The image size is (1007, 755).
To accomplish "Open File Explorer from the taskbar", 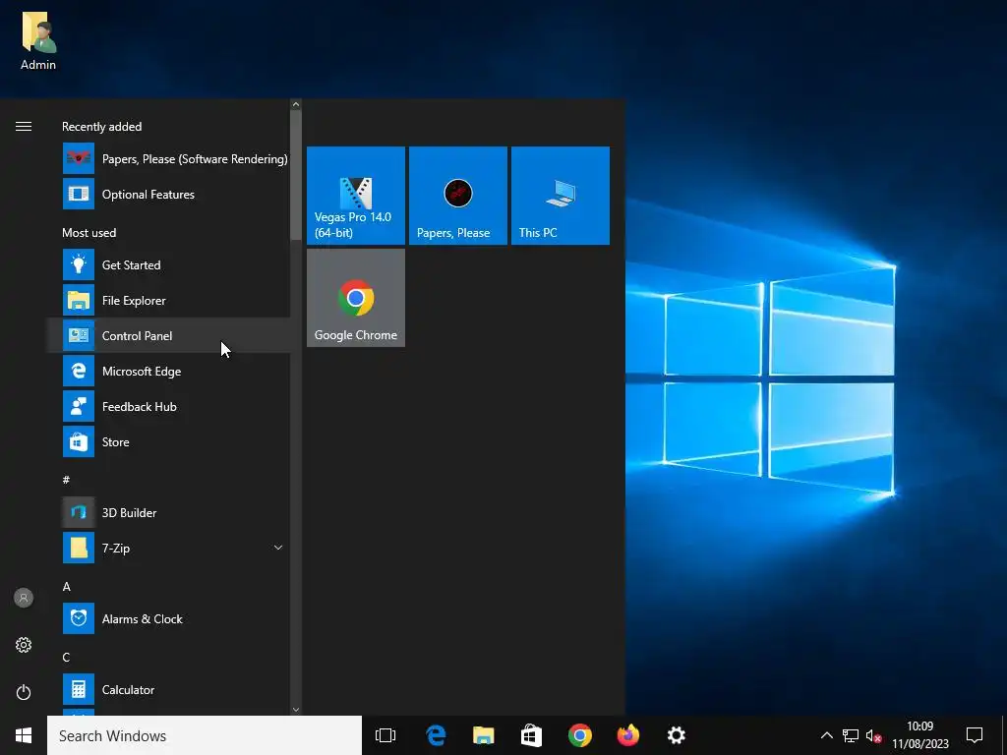I will pos(484,735).
